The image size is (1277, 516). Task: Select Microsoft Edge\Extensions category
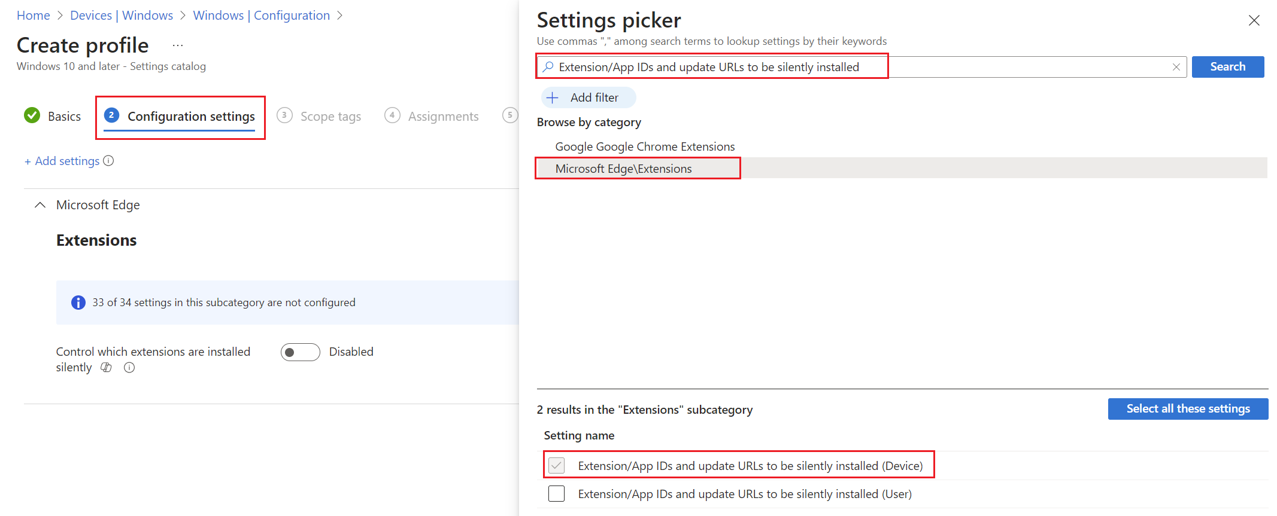click(623, 169)
